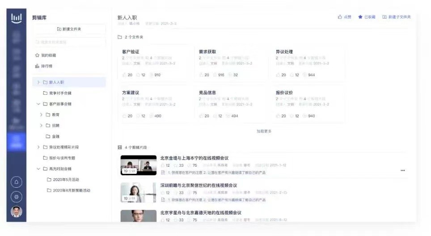Toggle the star 已收藏 favorite icon
Screen dimensions: 431x236
(360, 17)
